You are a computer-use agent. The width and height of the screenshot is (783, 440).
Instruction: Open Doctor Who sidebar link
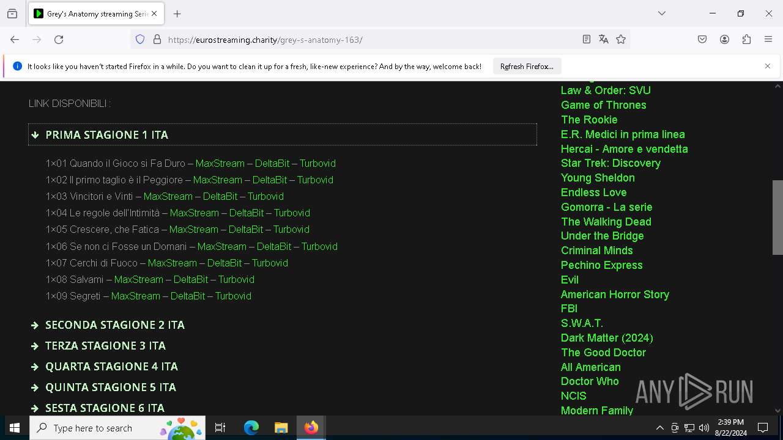(x=590, y=381)
